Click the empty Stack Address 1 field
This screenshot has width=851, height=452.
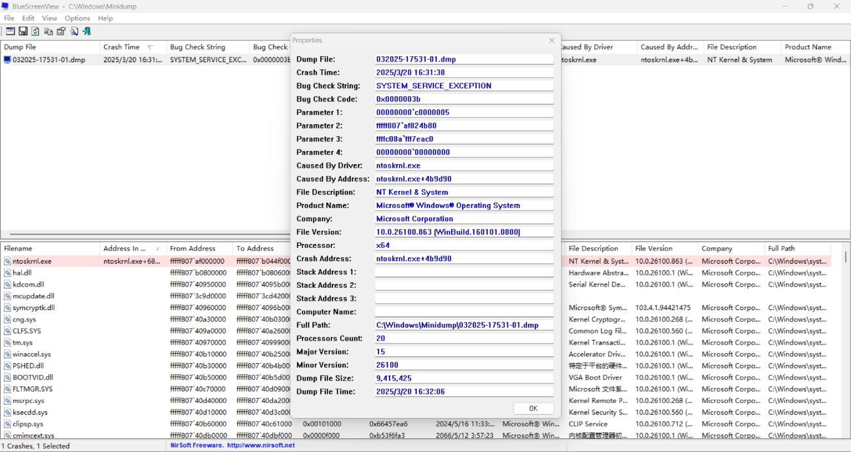click(x=464, y=272)
